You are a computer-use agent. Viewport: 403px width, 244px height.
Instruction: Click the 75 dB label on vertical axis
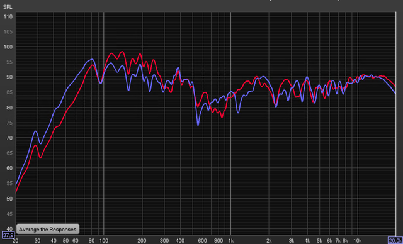[10, 123]
